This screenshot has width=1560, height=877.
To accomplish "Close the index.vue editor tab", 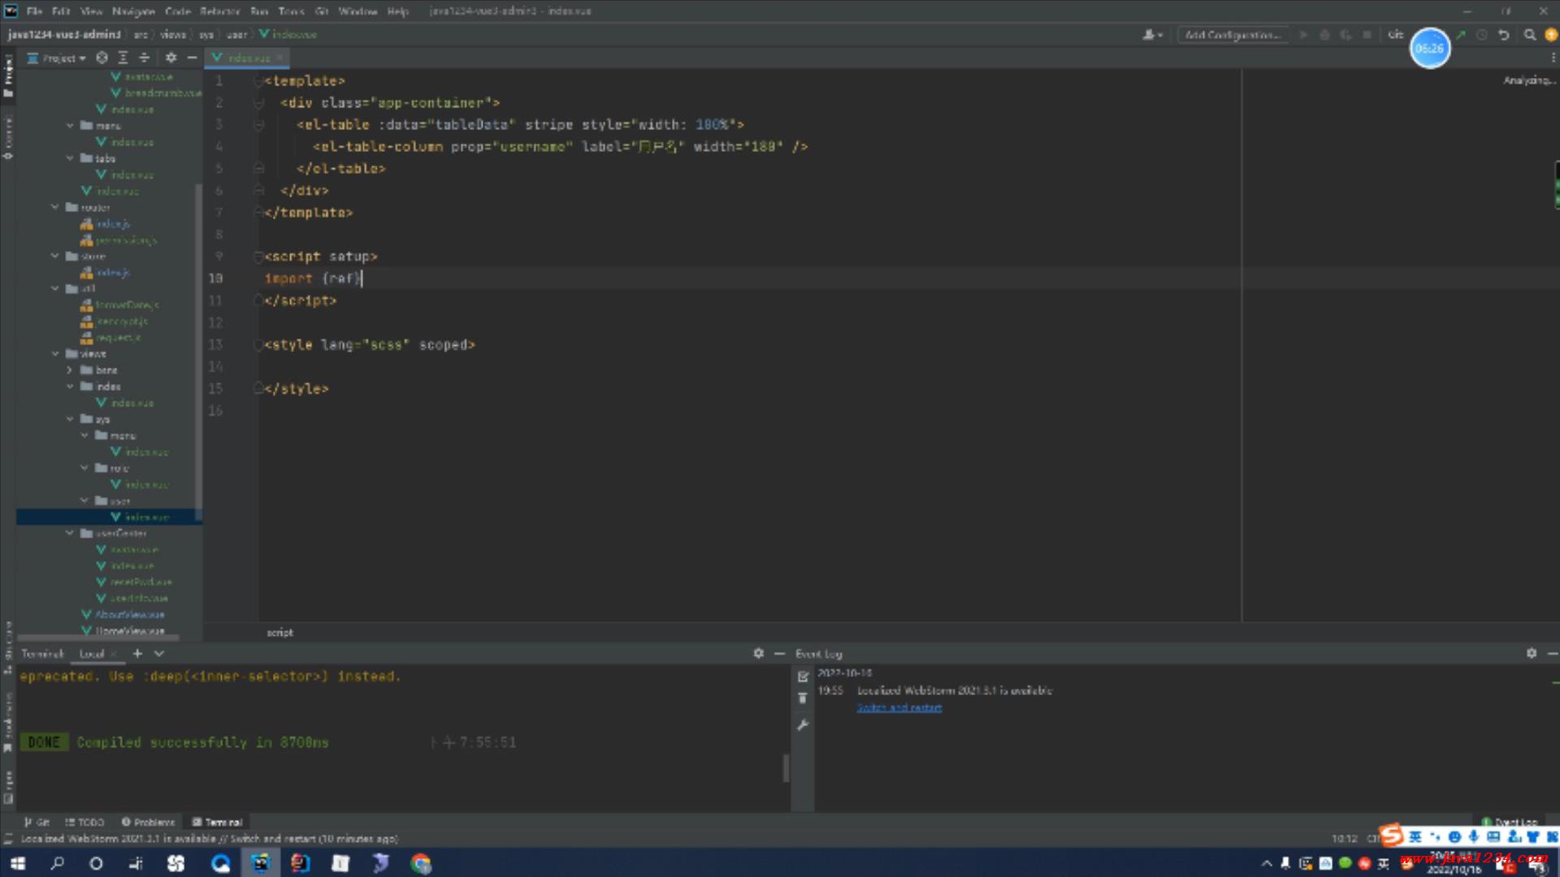I will [279, 58].
